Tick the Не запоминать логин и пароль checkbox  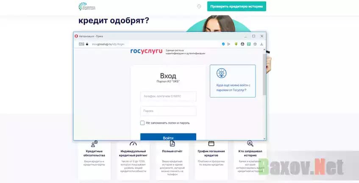pos(142,123)
